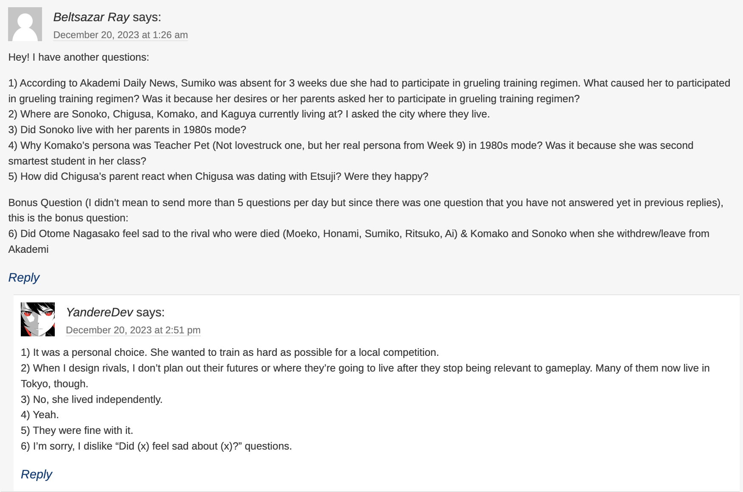The image size is (743, 492).
Task: Open the Beltsazar Ray author name
Action: 91,17
